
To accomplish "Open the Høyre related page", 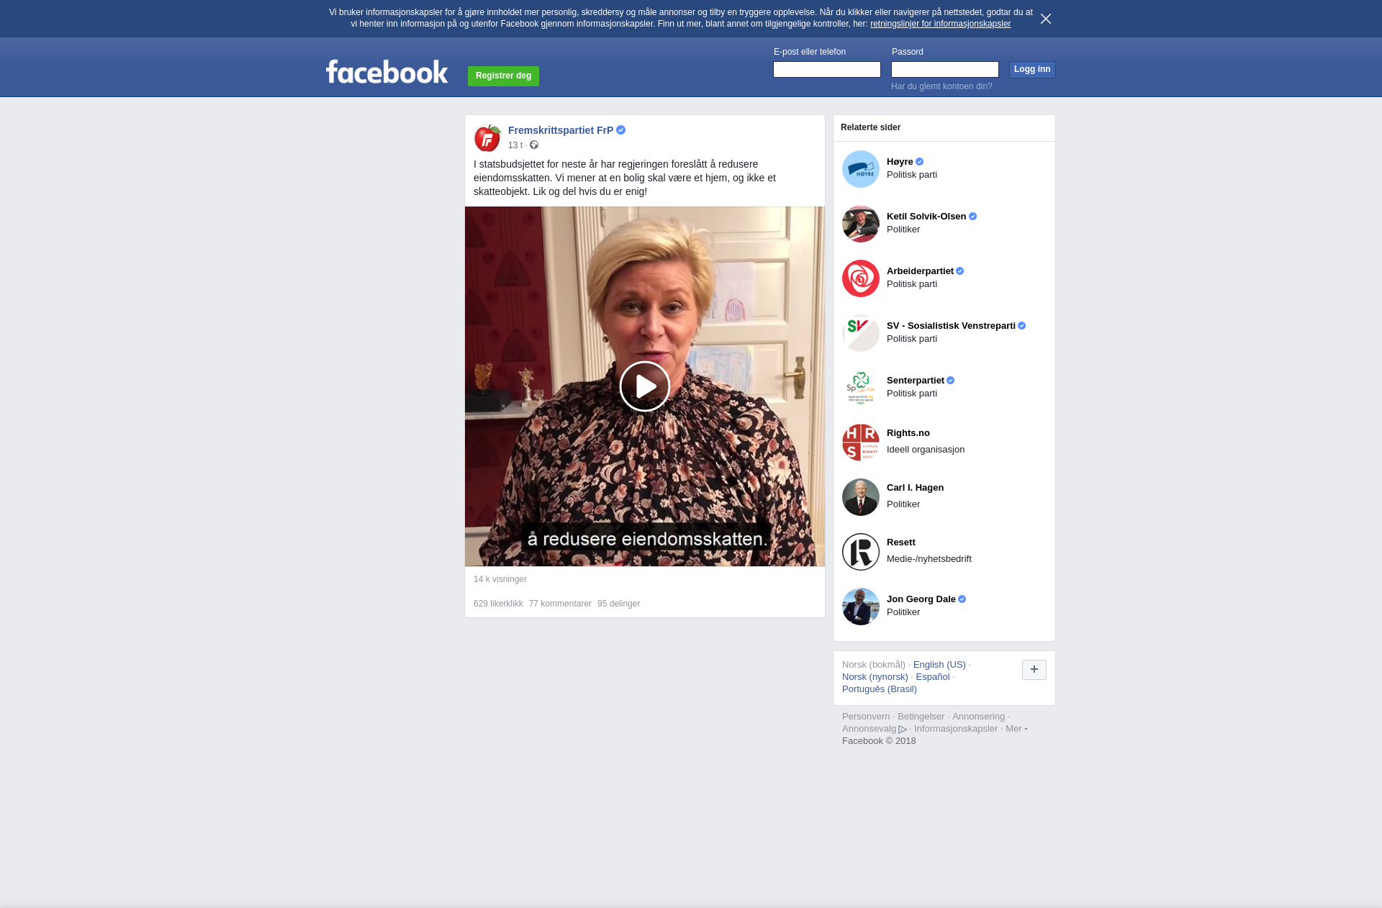I will point(900,162).
